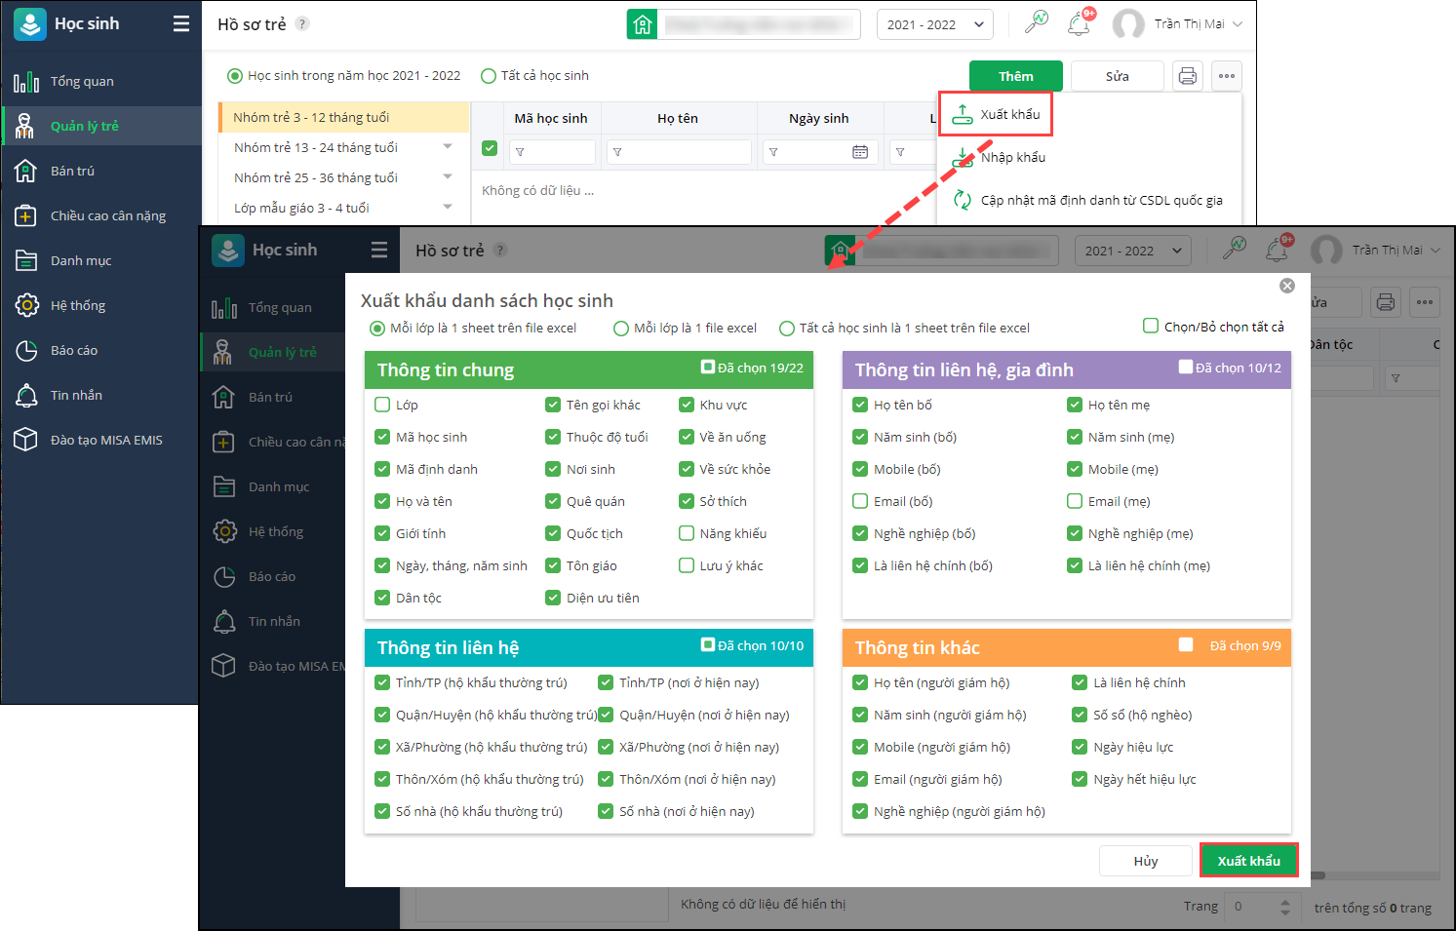Click the Mã học sinh filter input field
Screen dimensions: 1456x931
coord(552,152)
